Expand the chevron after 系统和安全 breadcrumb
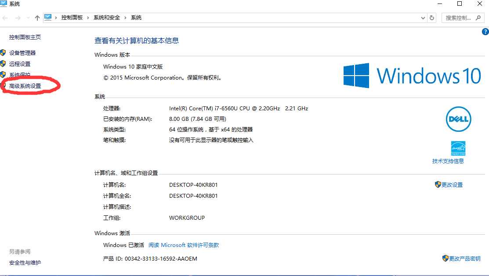The image size is (489, 276). (x=125, y=18)
